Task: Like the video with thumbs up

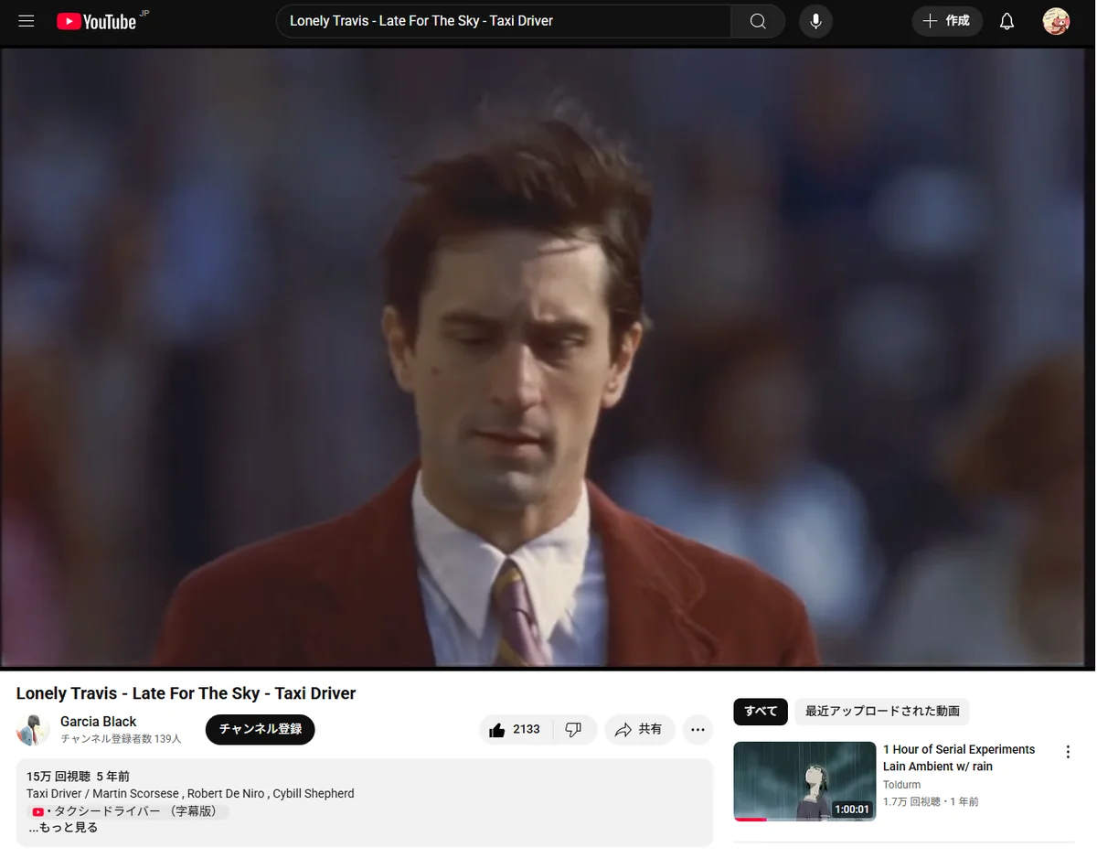Action: 515,729
